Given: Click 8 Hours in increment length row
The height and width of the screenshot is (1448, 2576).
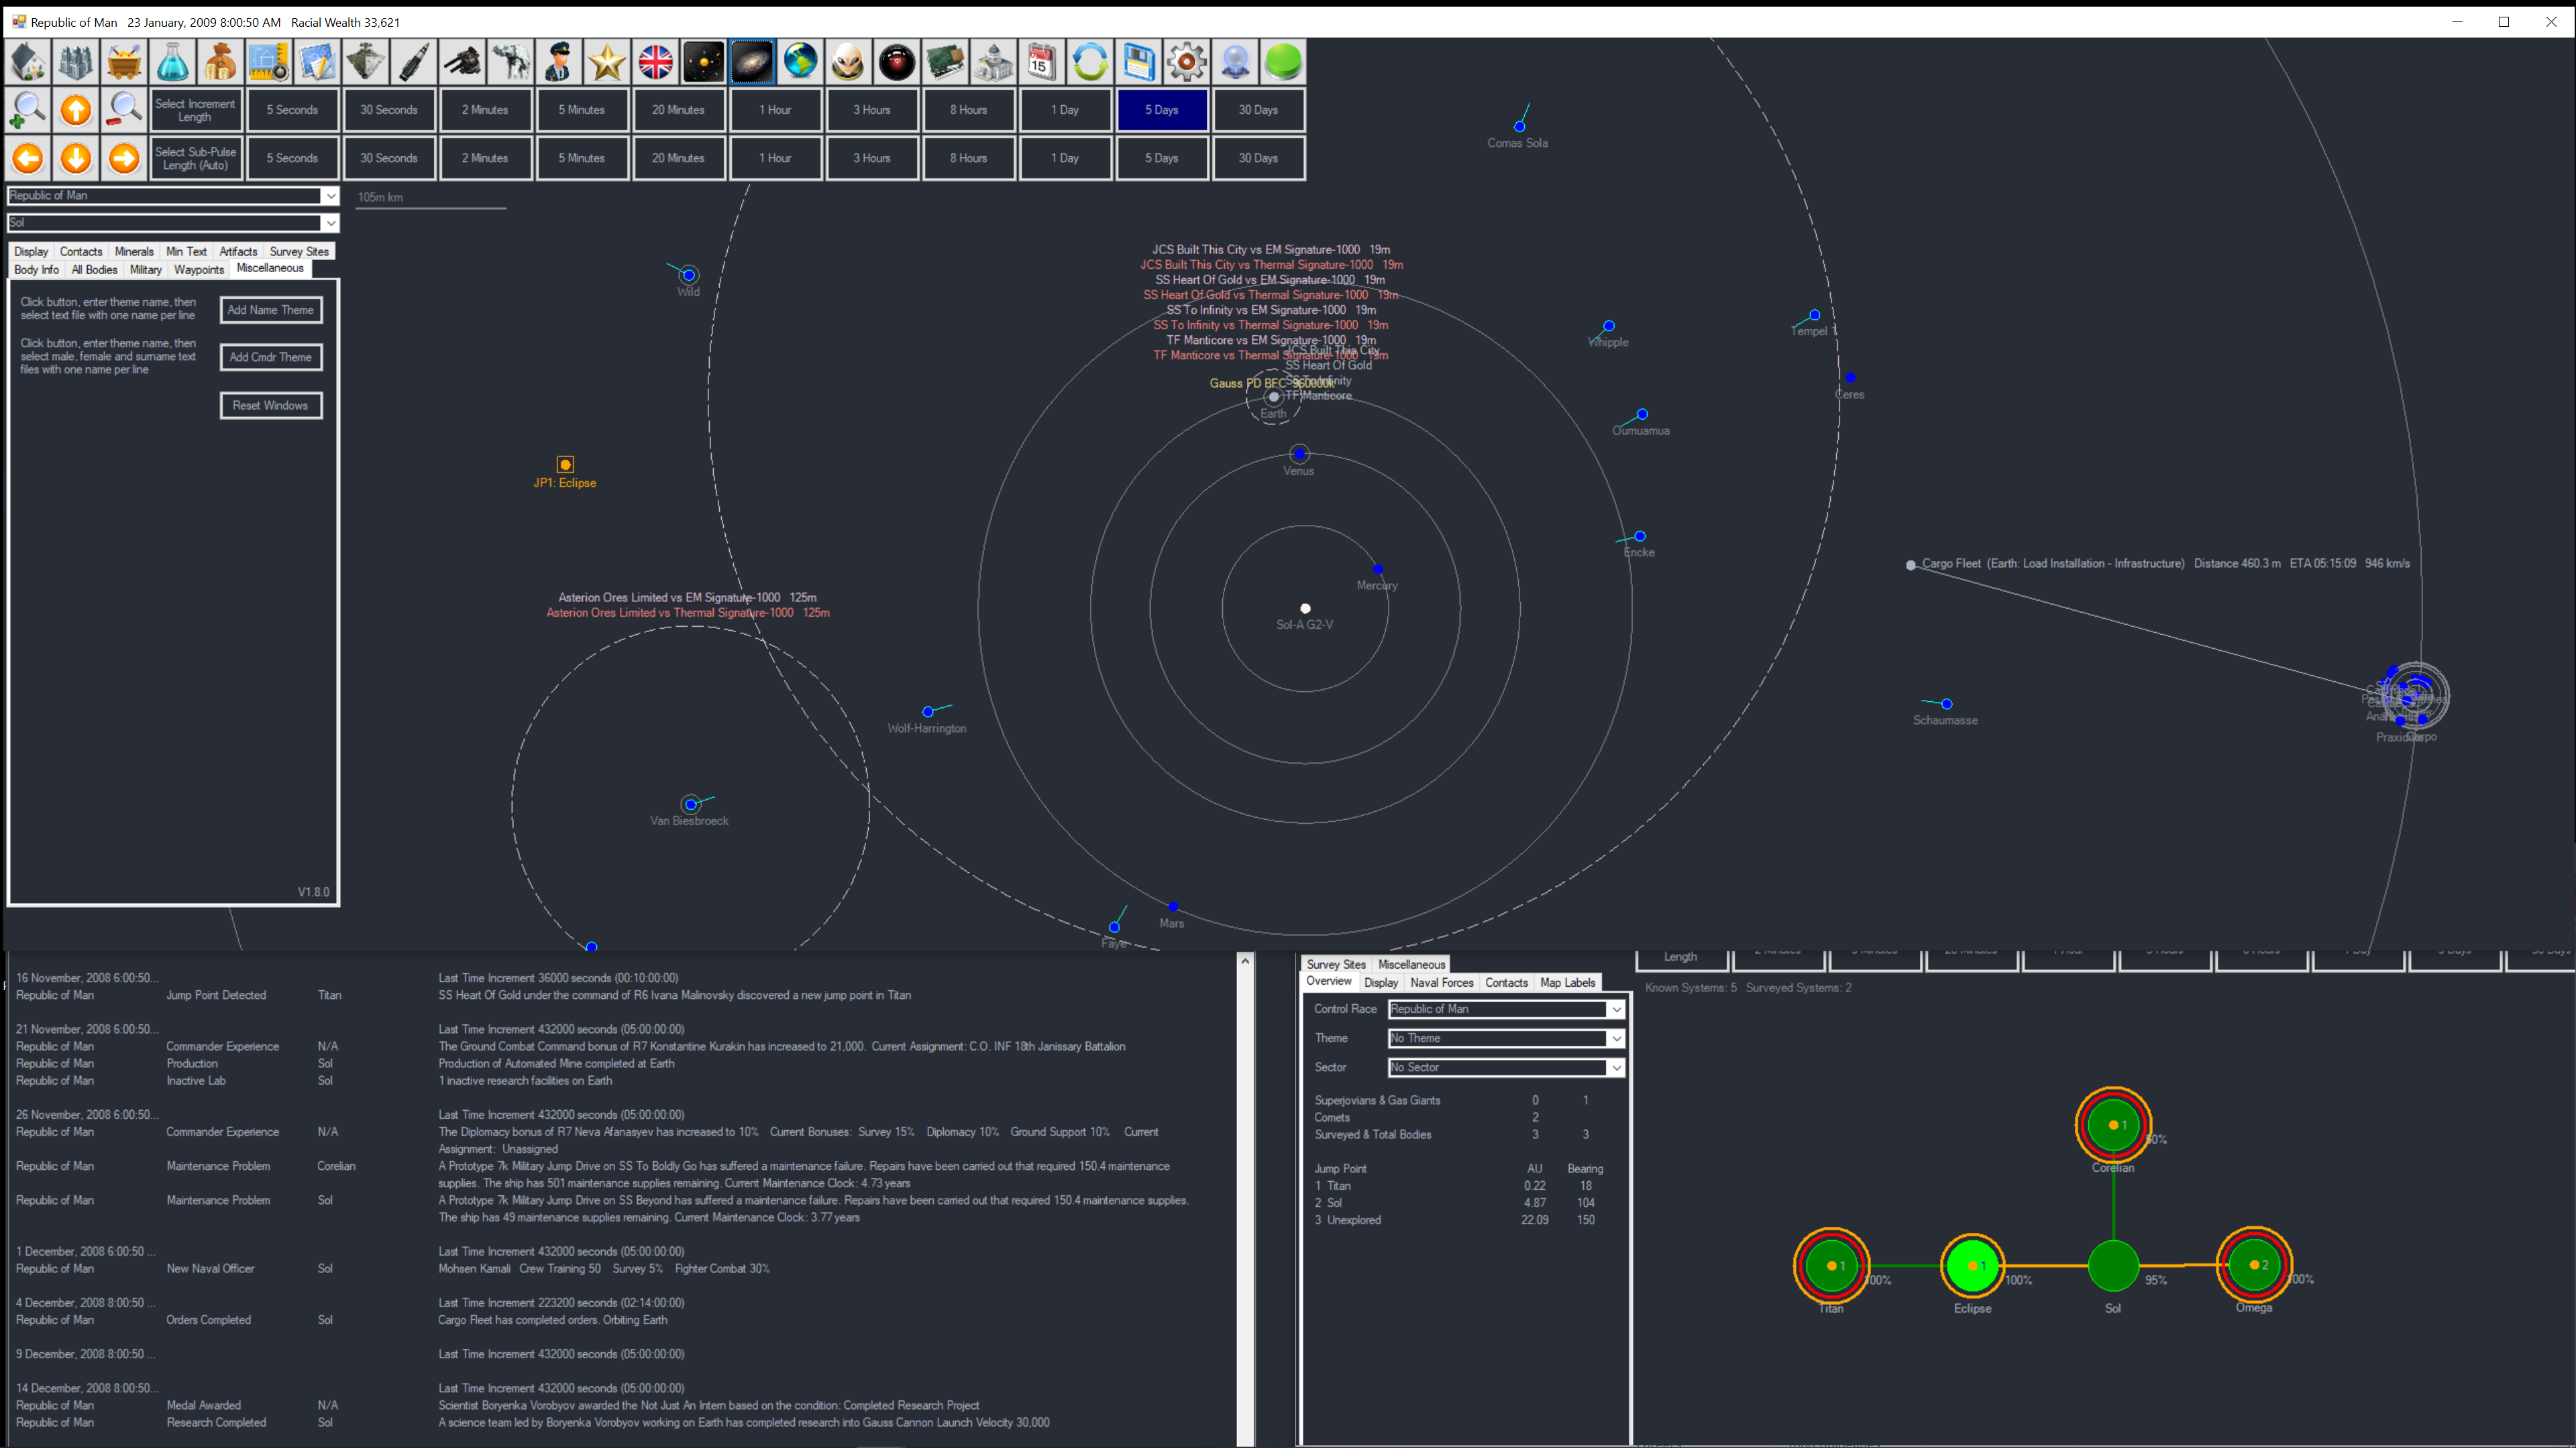Looking at the screenshot, I should [968, 110].
